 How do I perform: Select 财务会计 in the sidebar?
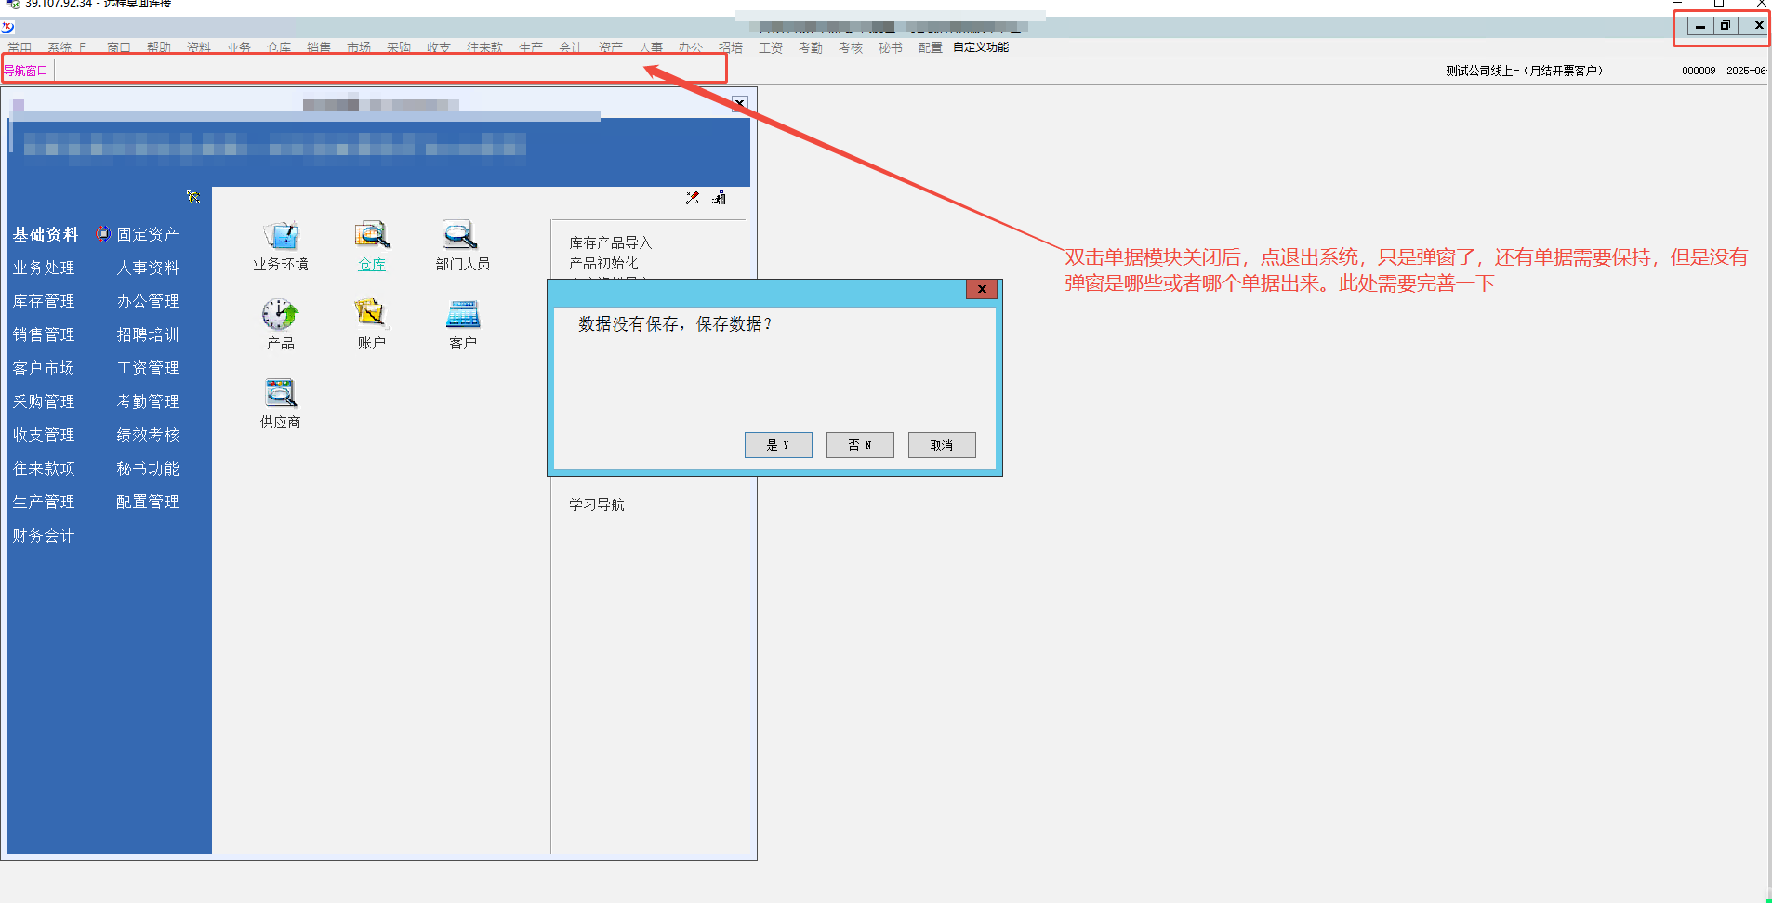click(x=44, y=535)
